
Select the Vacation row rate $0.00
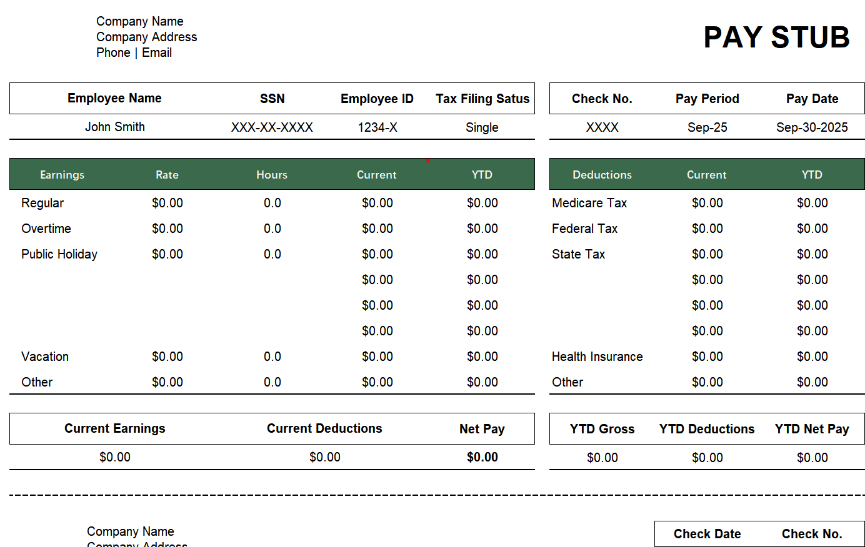click(167, 357)
